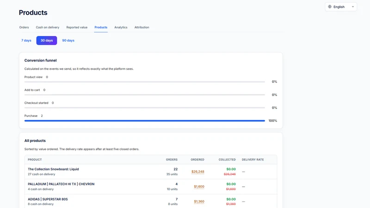Click the Add to cart progress bar
Viewport: 370px width, 208px height.
pos(145,95)
